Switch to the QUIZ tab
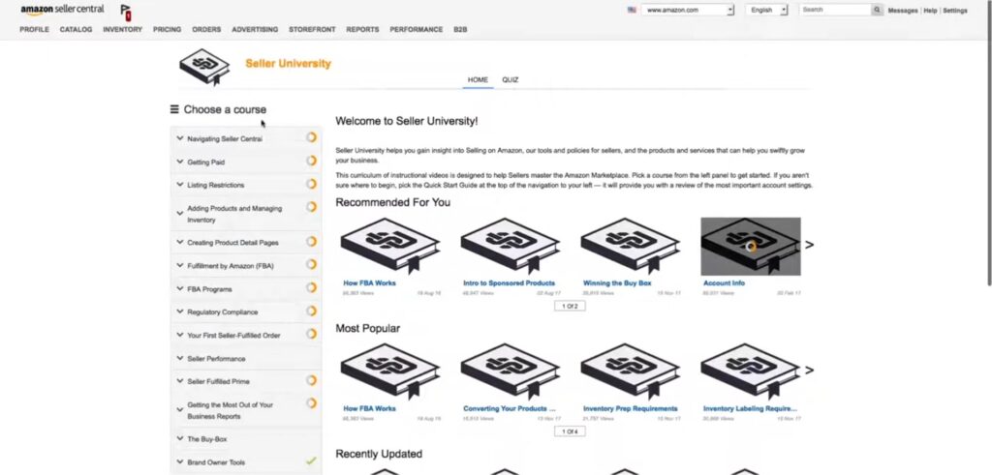This screenshot has height=475, width=992. coord(510,80)
